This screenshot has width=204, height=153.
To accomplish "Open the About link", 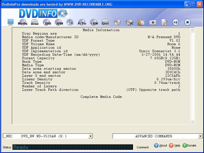I will pyautogui.click(x=163, y=145).
